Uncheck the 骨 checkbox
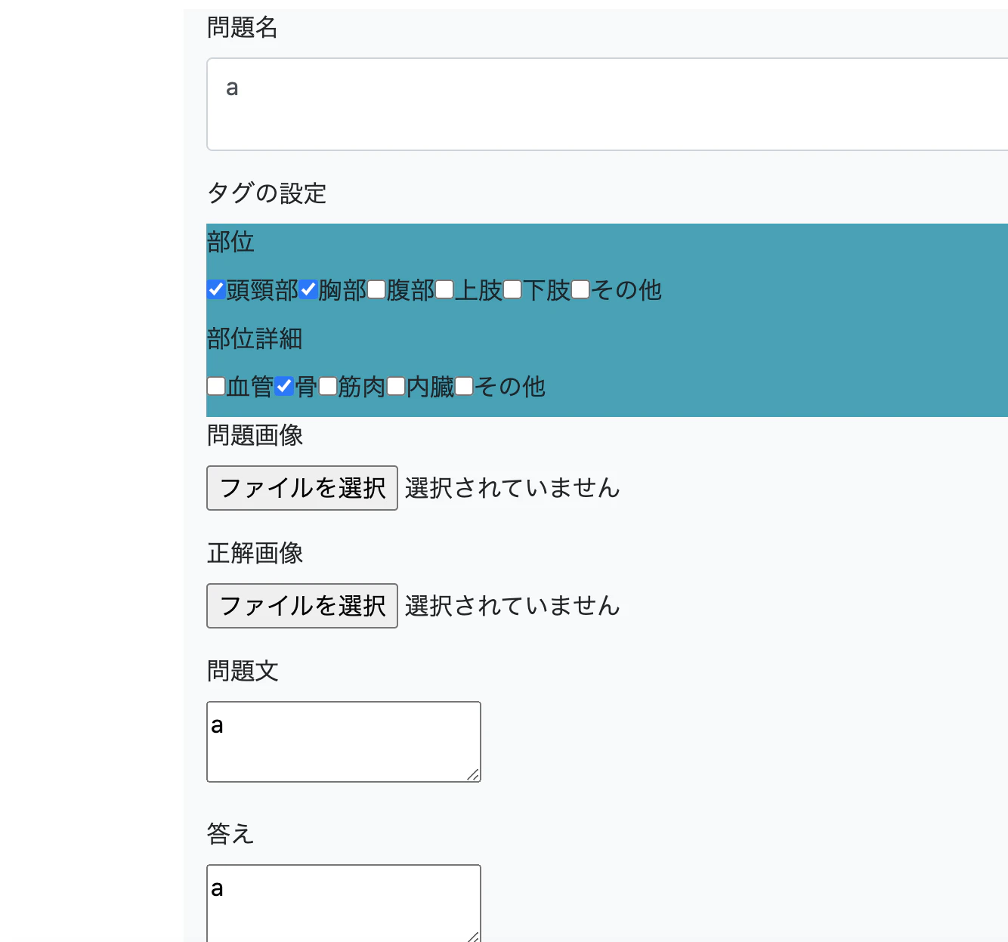1008x942 pixels. click(x=284, y=386)
